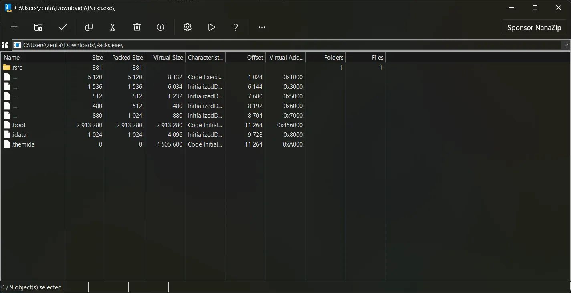Click the Benchmark play icon

click(212, 27)
